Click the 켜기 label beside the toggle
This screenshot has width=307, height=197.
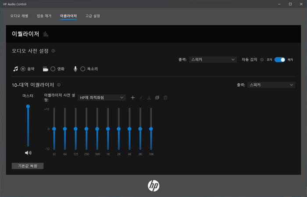[x=290, y=60]
